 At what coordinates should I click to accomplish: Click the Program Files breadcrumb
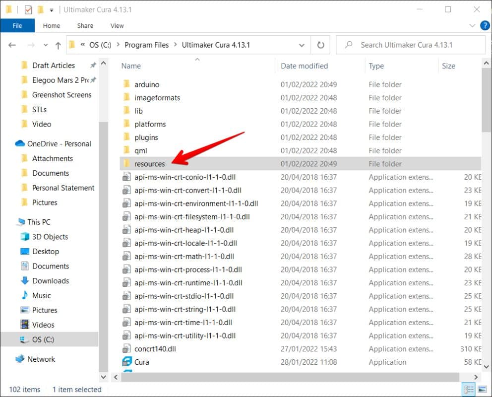point(146,45)
